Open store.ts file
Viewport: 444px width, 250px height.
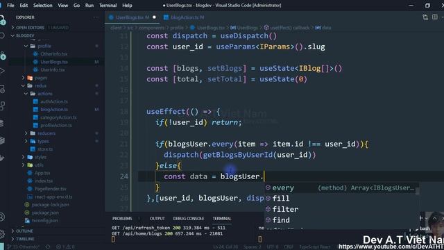pos(45,149)
